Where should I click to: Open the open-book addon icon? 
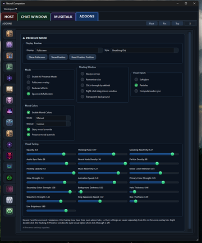(10, 89)
